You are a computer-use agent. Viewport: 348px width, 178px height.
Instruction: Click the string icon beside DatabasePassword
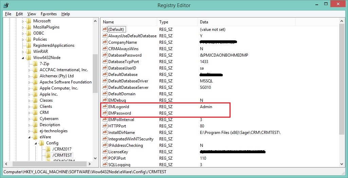(x=105, y=55)
